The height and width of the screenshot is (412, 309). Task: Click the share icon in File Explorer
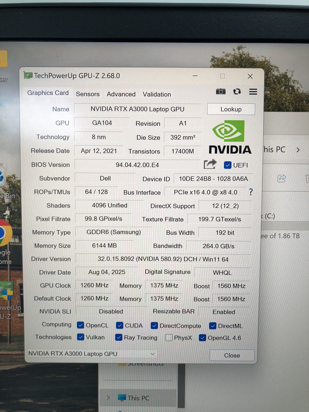[x=282, y=178]
